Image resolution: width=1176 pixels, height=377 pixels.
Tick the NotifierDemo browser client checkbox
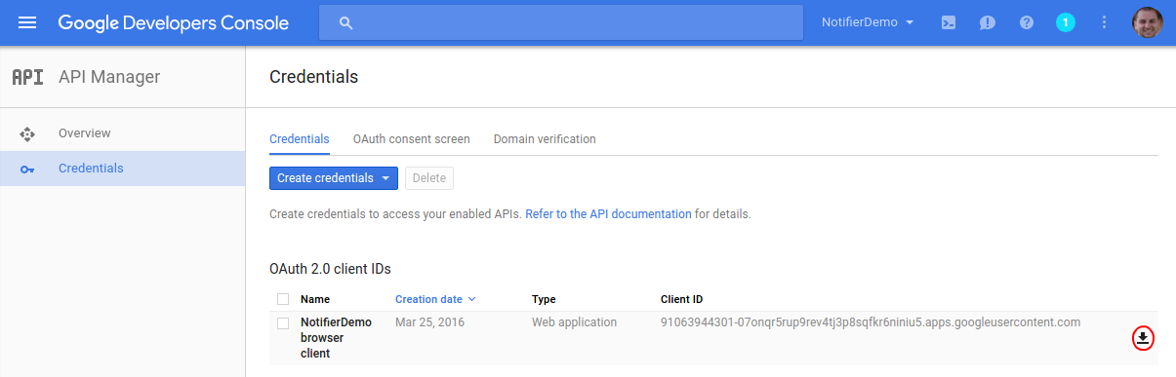tap(283, 322)
